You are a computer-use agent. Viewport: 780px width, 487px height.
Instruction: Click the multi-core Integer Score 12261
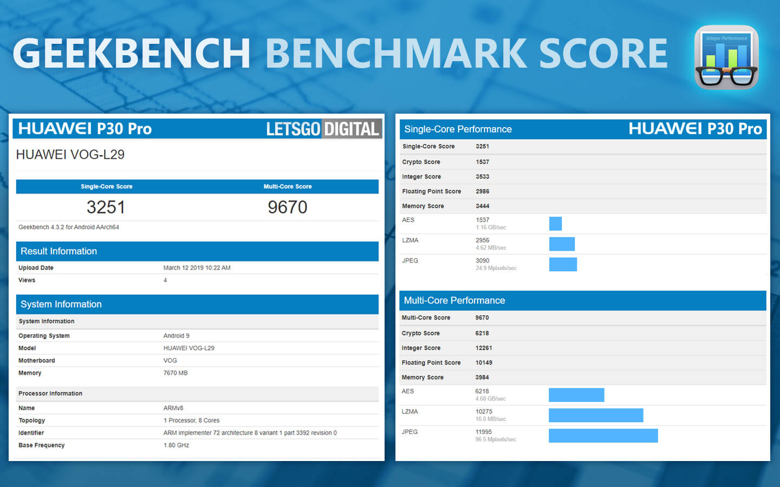(x=484, y=348)
